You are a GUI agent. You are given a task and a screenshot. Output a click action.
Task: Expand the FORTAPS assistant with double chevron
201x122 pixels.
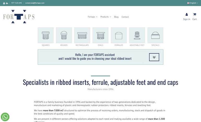[154, 57]
